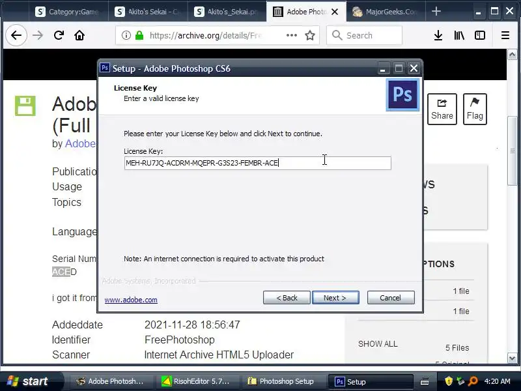Click the highlighted ACED serial text
Viewport: 521px width, 391px height.
click(x=64, y=272)
